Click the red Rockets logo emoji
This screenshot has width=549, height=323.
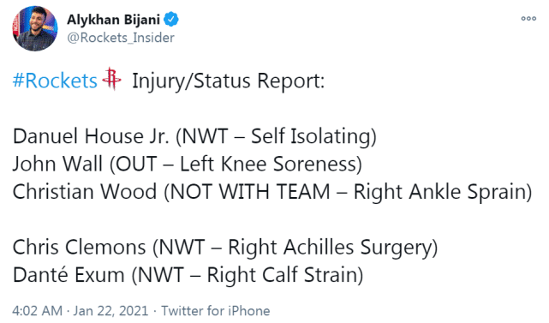coord(111,79)
